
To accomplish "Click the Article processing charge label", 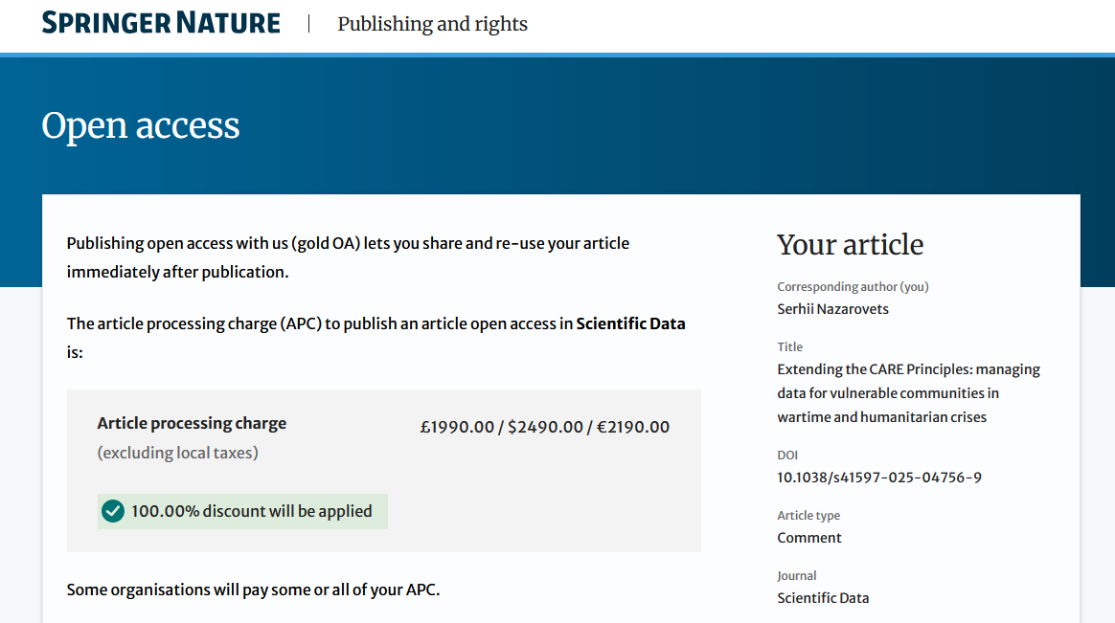I will click(x=192, y=423).
